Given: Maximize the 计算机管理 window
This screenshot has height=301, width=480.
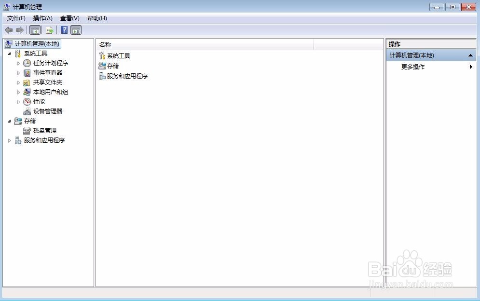Looking at the screenshot, I should (x=453, y=7).
